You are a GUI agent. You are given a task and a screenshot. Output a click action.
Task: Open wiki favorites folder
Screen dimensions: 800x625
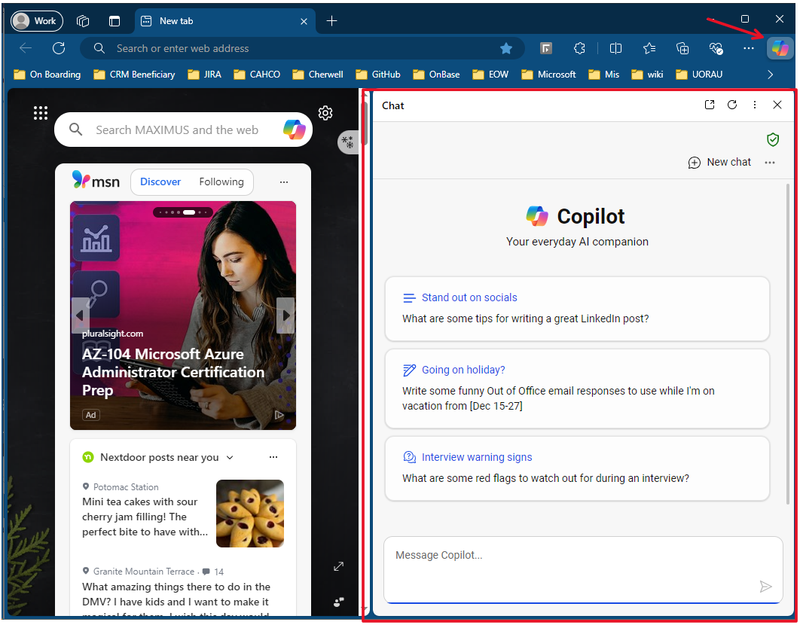pos(647,75)
